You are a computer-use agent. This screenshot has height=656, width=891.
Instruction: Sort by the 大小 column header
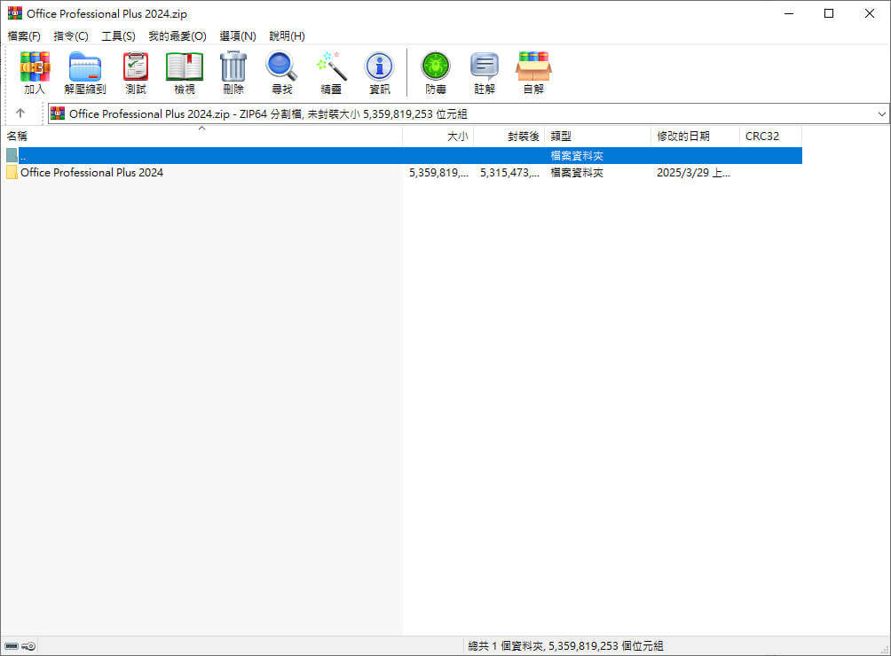tap(438, 137)
